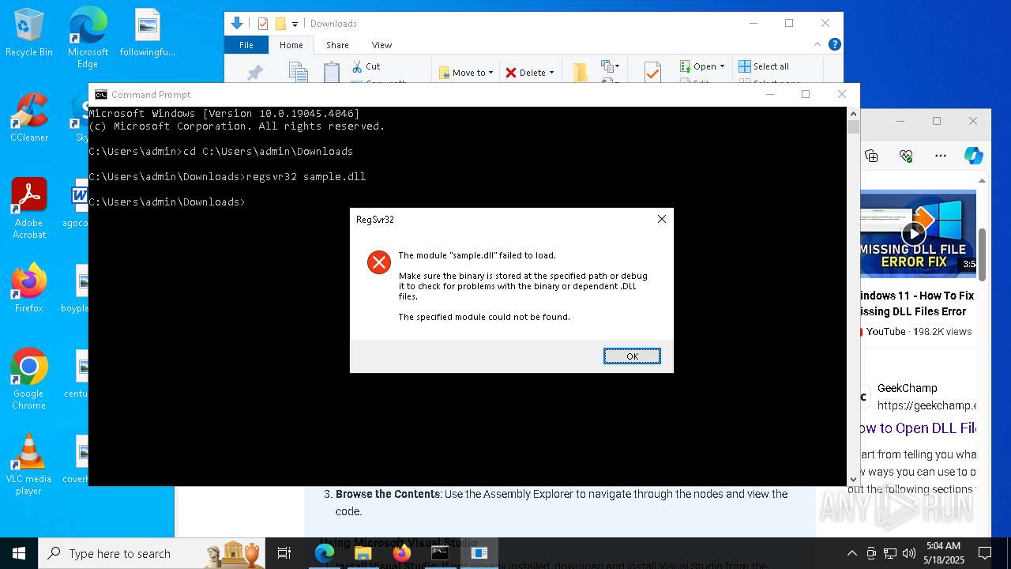This screenshot has width=1011, height=569.
Task: Open Recycle Bin desktop icon
Action: click(29, 32)
